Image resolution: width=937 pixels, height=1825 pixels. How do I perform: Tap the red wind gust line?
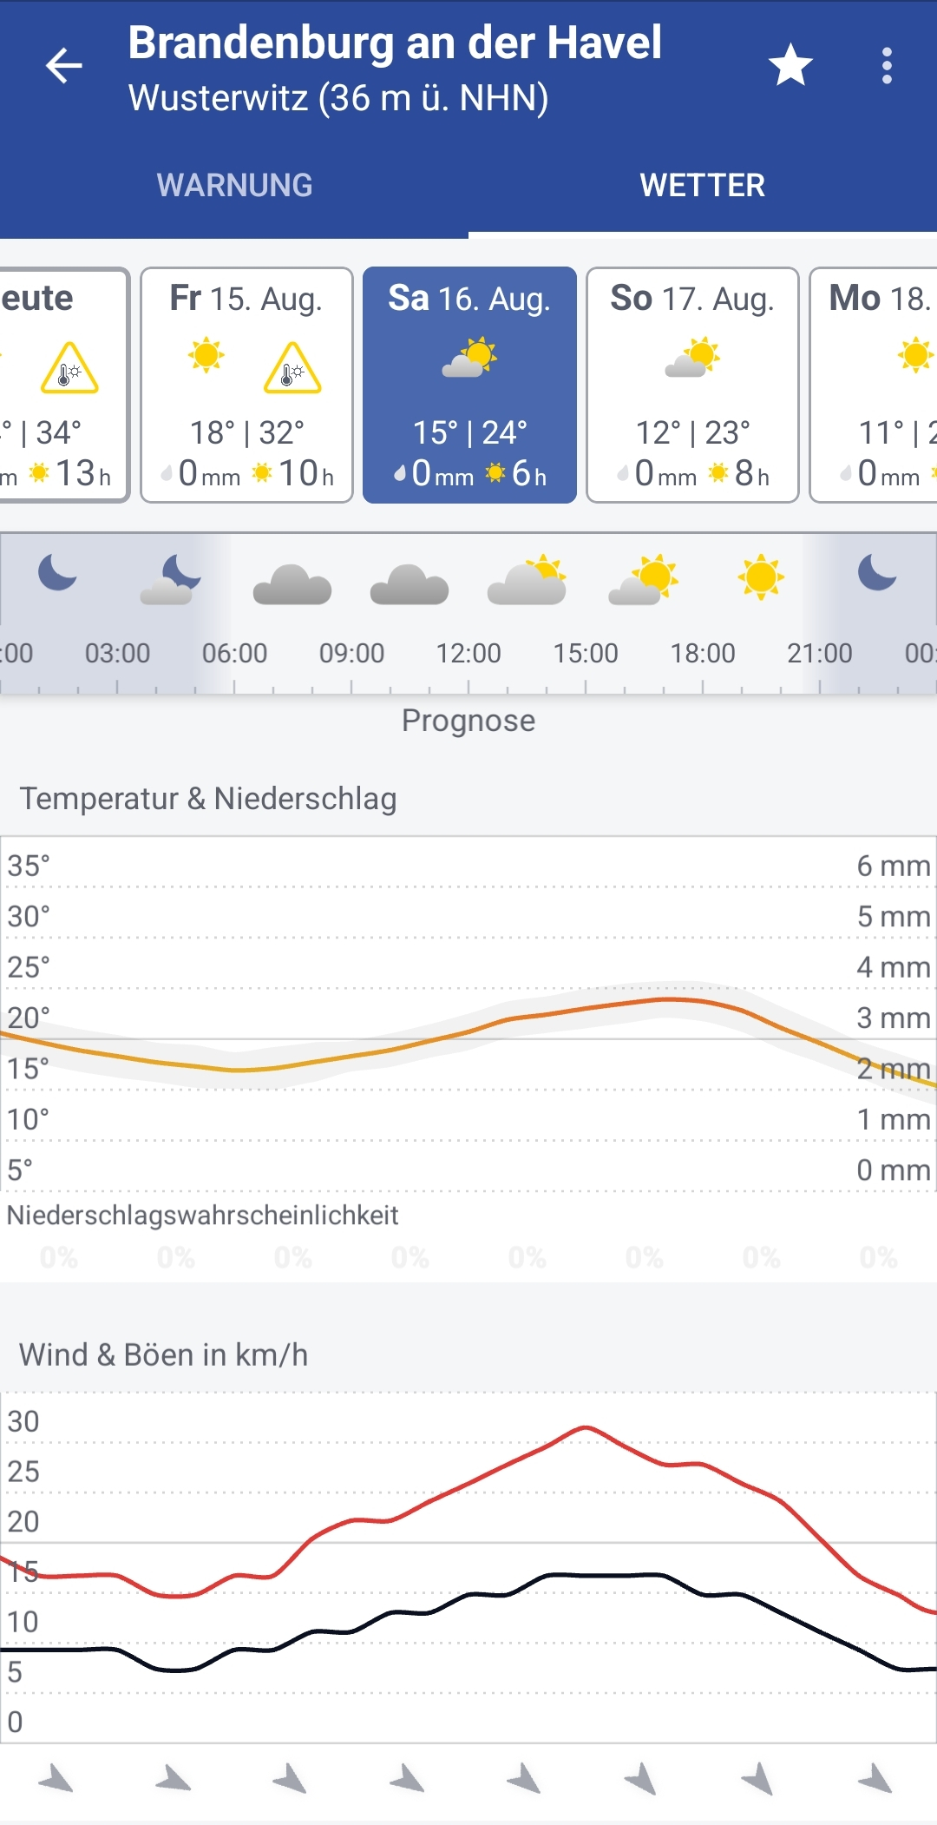[x=586, y=1427]
